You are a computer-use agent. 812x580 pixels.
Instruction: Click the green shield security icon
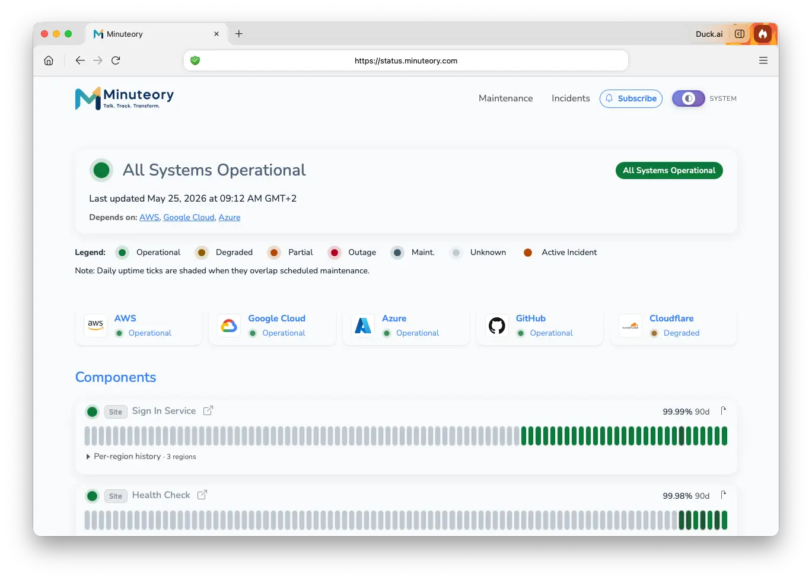pos(195,60)
